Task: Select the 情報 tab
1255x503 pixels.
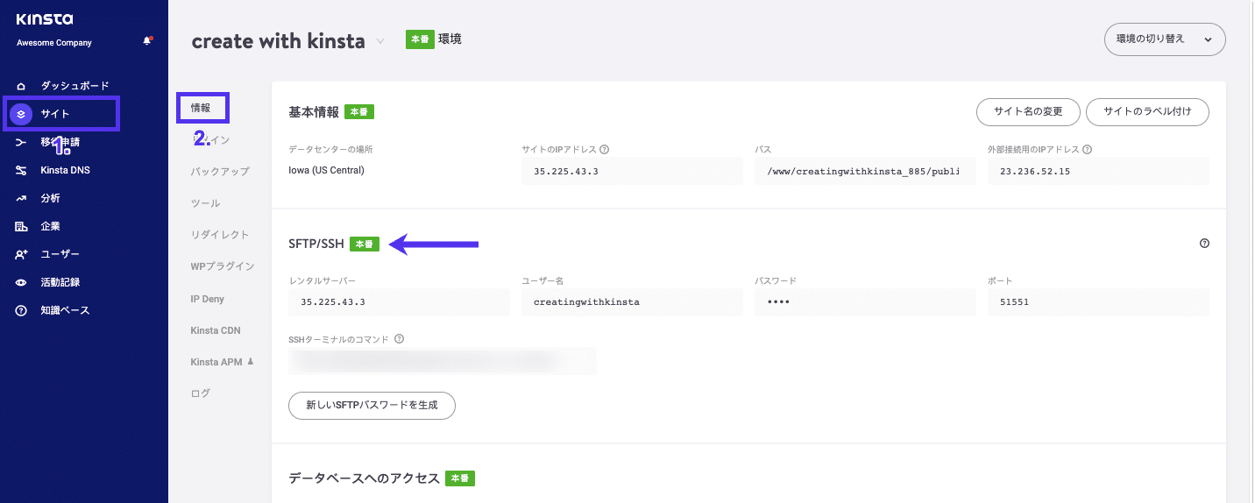Action: pos(201,108)
